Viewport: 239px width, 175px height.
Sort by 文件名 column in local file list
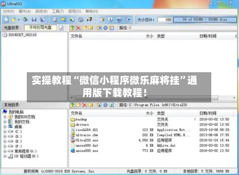76,113
